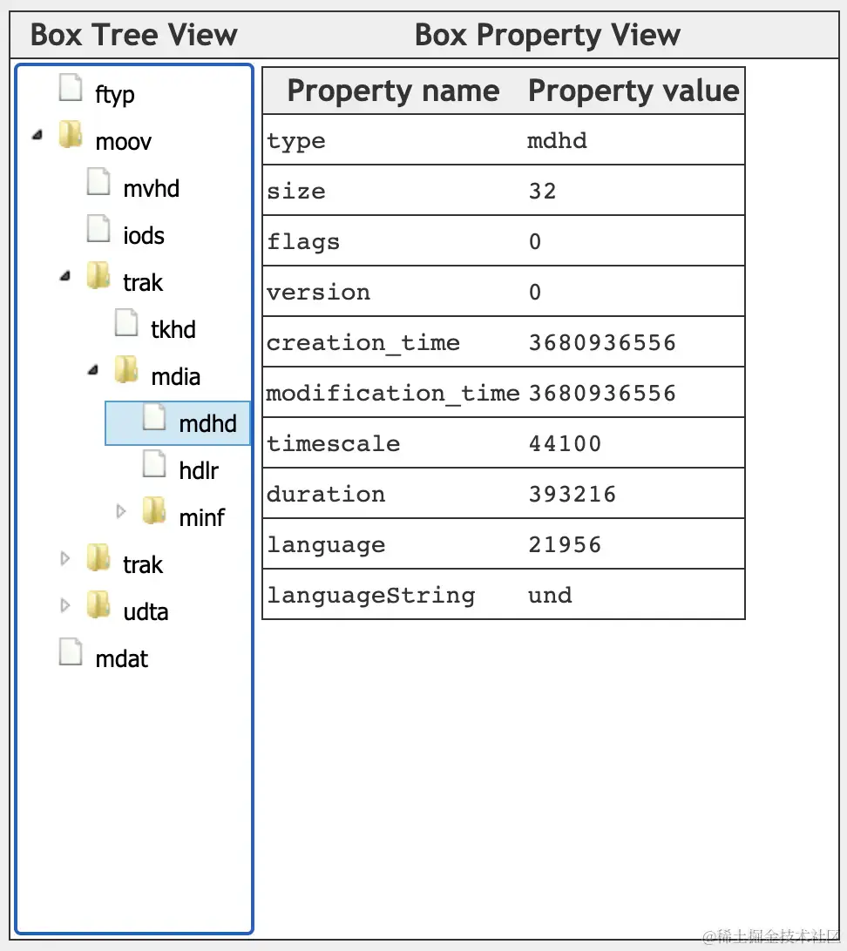847x951 pixels.
Task: Click the iods file icon
Action: click(x=98, y=228)
